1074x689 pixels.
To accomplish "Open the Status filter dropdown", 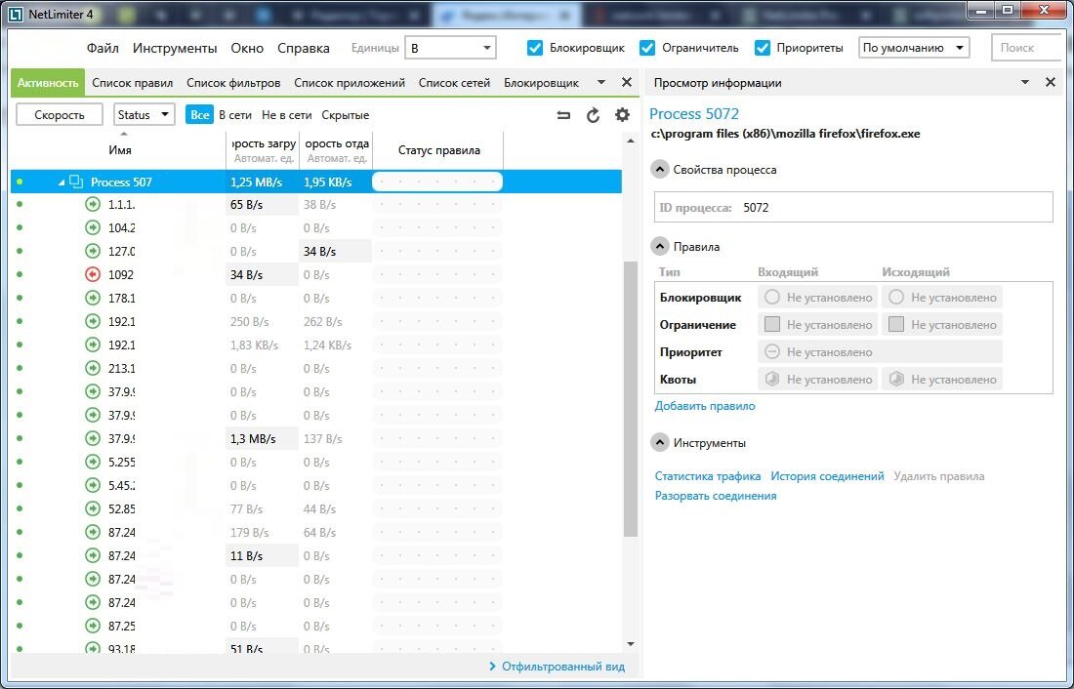I will click(x=144, y=114).
